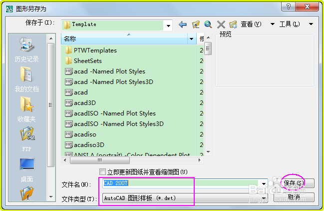Create a new folder with the toolbar icon
The image size is (324, 211).
[x=233, y=24]
